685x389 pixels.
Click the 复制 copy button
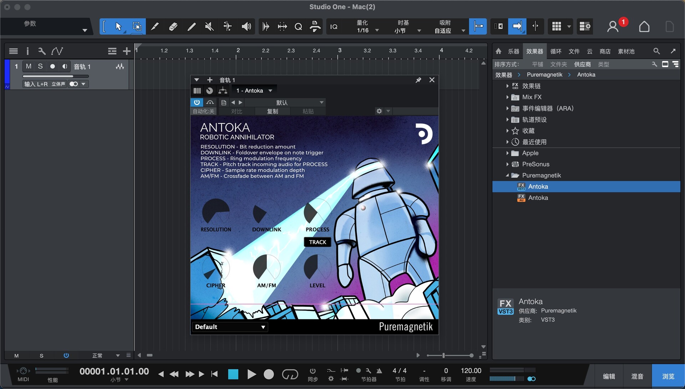click(x=273, y=111)
